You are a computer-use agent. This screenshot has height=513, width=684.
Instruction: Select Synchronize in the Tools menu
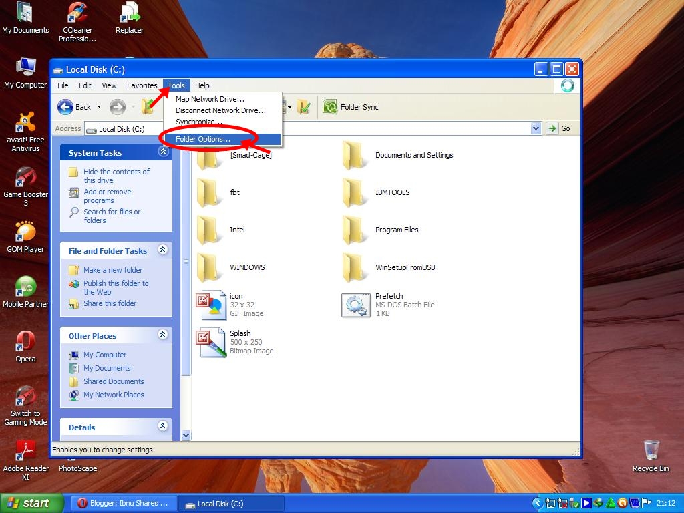pos(199,122)
